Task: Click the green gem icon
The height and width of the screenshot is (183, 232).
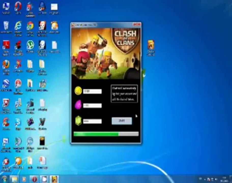Action: [x=78, y=120]
